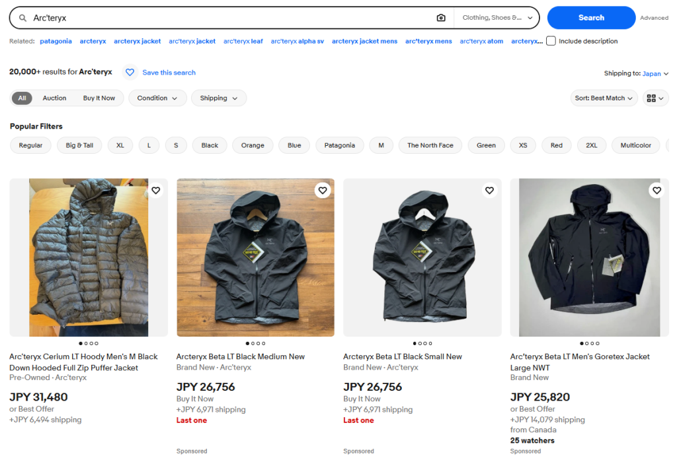Toggle Include description checkbox
Image resolution: width=677 pixels, height=460 pixels.
pos(551,41)
